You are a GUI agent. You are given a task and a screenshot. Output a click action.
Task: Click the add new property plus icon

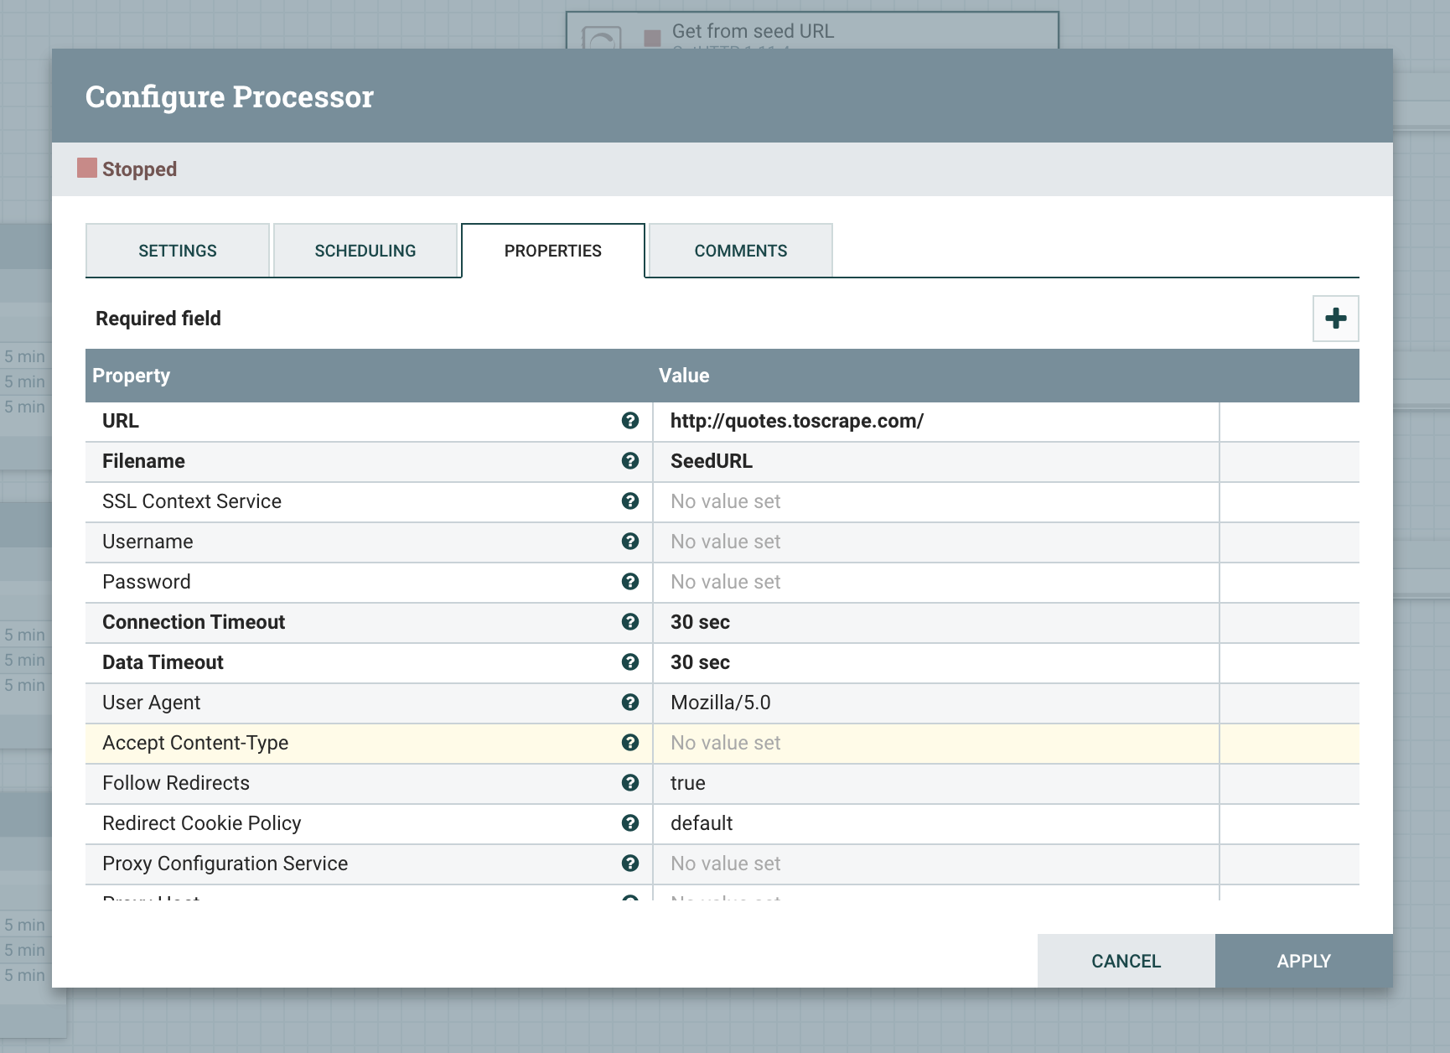tap(1335, 319)
